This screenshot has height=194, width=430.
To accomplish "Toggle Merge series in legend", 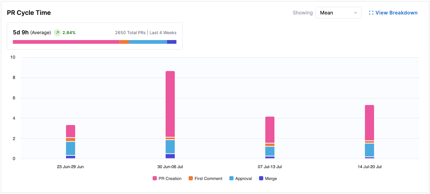I will tap(271, 178).
